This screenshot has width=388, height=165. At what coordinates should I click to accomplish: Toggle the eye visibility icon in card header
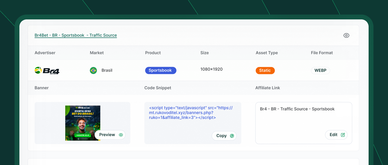(x=346, y=35)
